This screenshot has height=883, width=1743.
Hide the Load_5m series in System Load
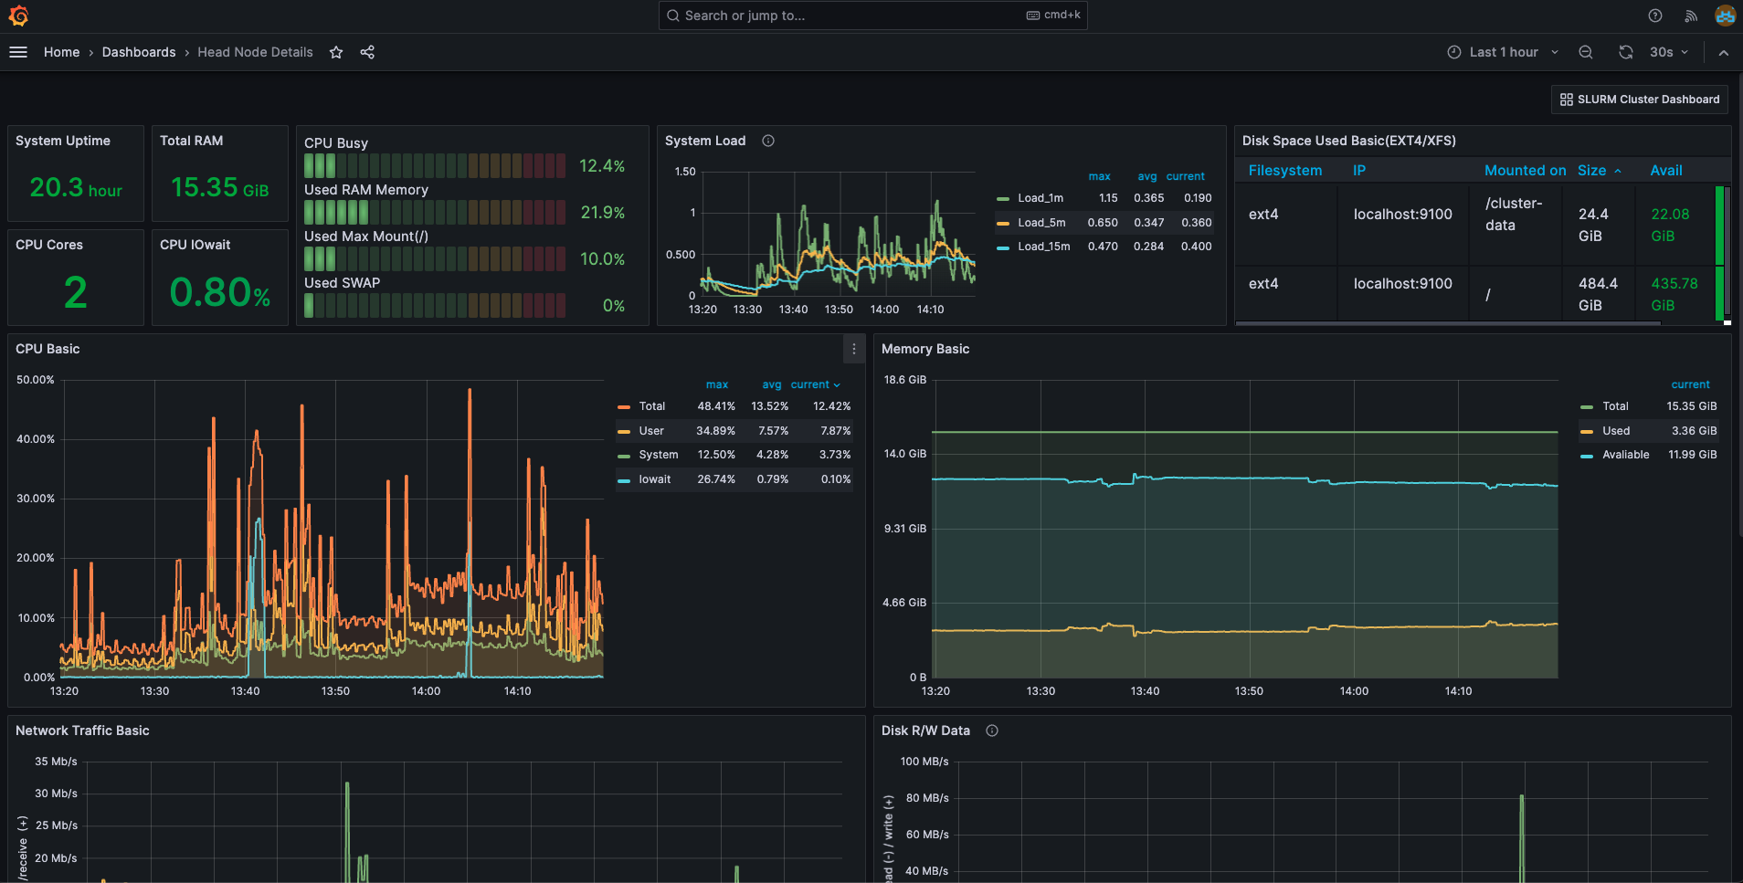[1040, 222]
